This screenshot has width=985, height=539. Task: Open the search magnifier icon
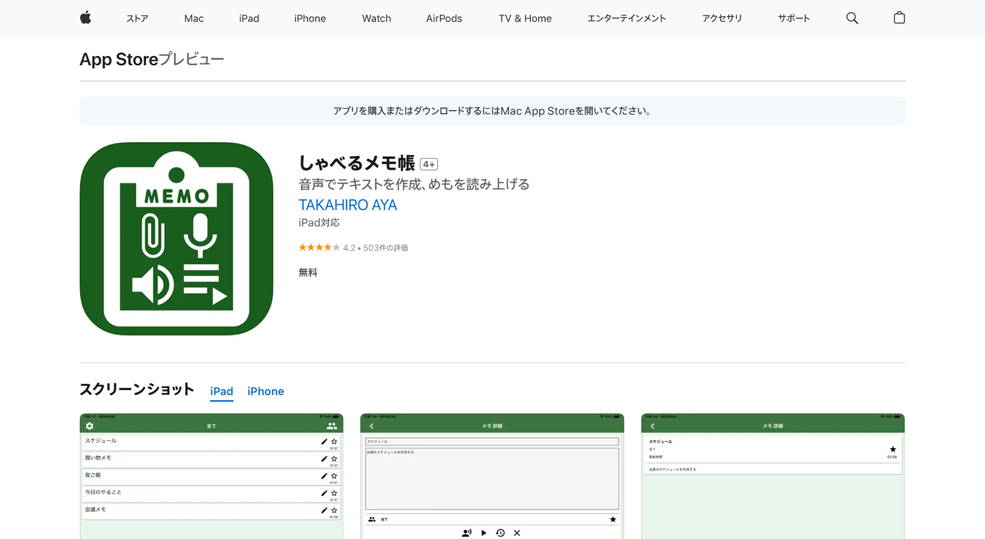click(852, 18)
